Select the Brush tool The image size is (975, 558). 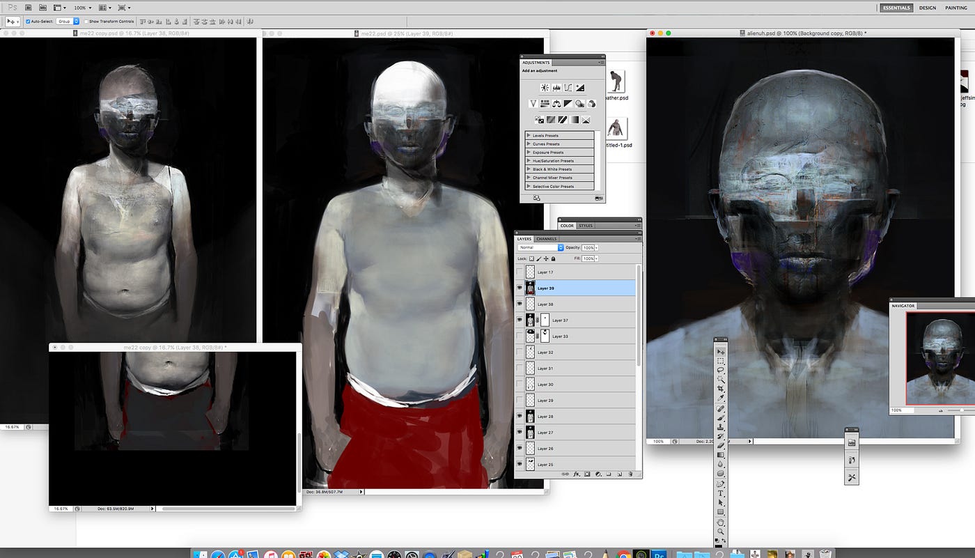click(721, 417)
